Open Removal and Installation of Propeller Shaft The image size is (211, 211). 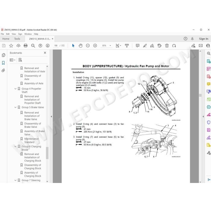33,100
